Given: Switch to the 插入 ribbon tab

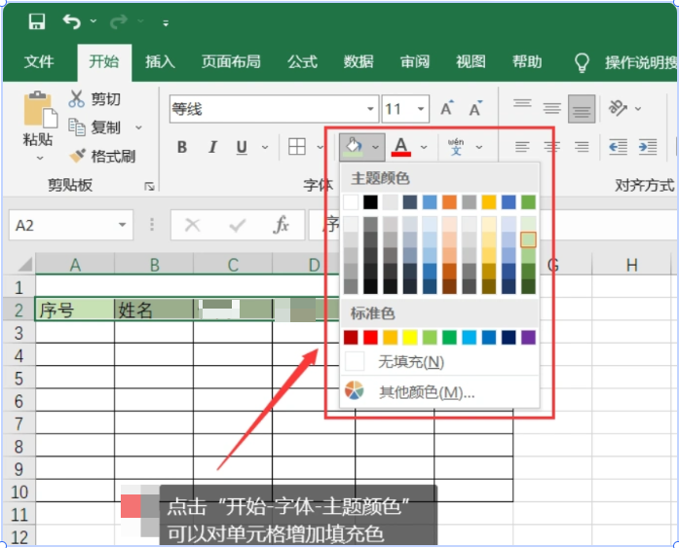Looking at the screenshot, I should coord(160,62).
